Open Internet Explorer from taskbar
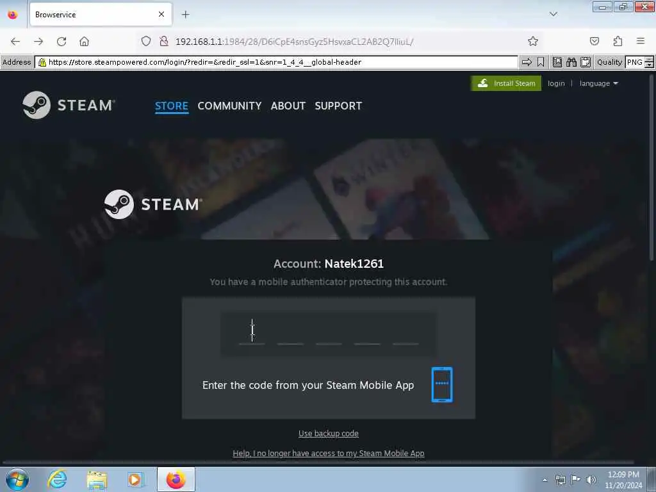This screenshot has height=492, width=656. click(57, 479)
